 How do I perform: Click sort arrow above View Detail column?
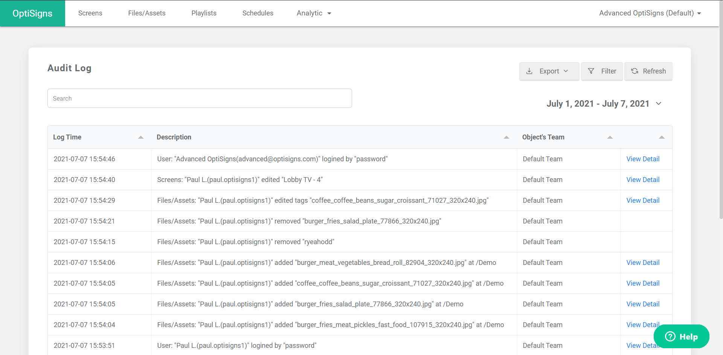click(662, 137)
